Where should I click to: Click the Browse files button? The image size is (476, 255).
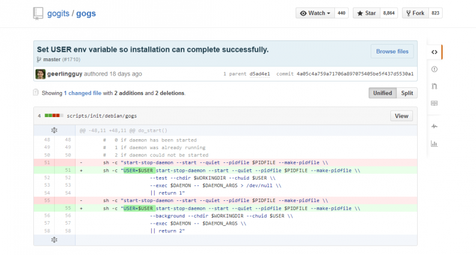(x=392, y=52)
